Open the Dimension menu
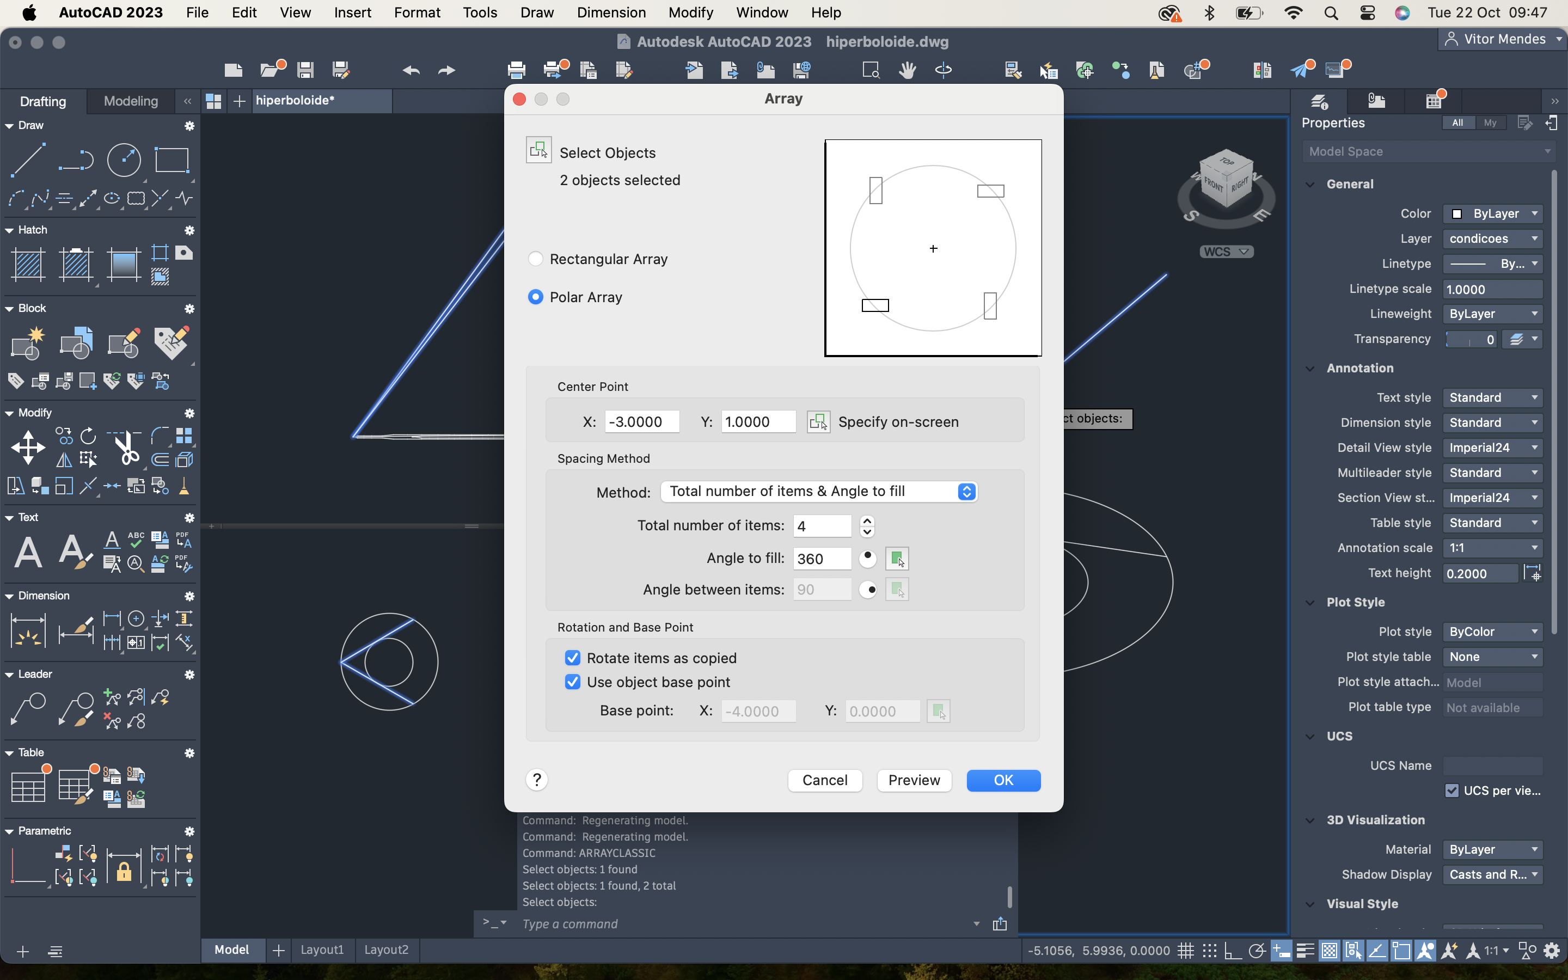The image size is (1568, 980). click(x=611, y=13)
